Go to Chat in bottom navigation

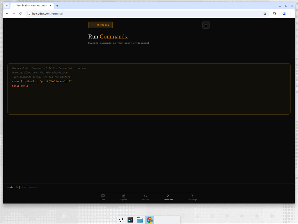(x=103, y=197)
